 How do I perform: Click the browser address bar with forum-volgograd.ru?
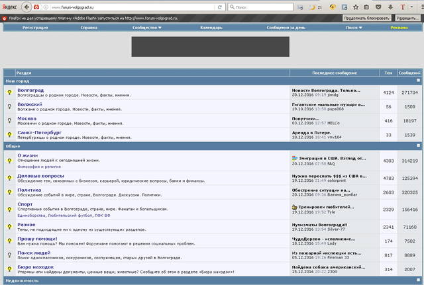132,7
